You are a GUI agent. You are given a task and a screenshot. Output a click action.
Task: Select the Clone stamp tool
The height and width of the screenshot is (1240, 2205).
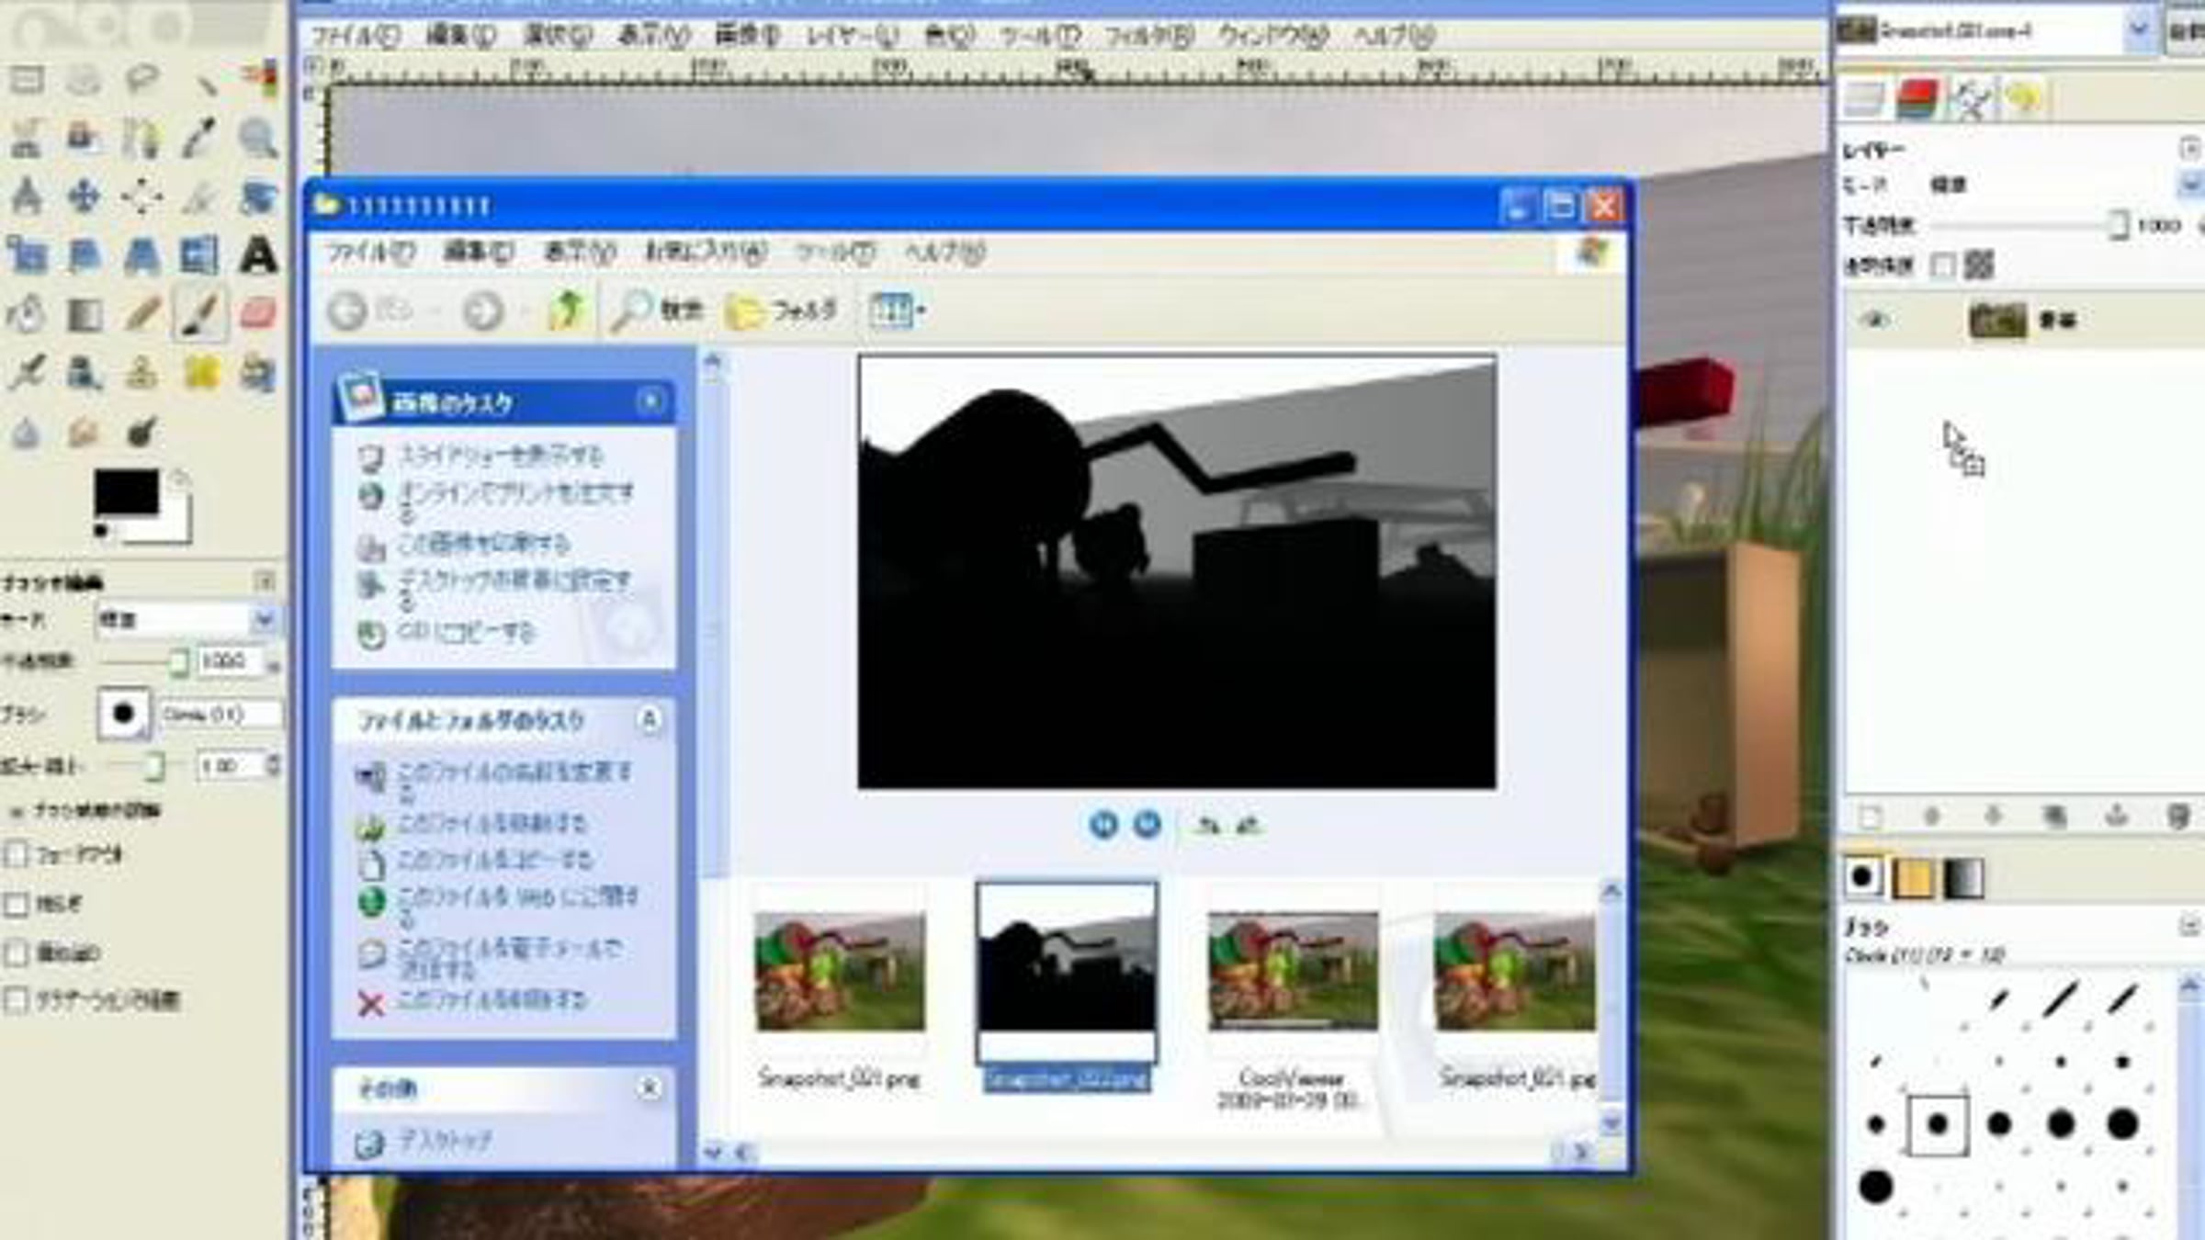click(141, 373)
